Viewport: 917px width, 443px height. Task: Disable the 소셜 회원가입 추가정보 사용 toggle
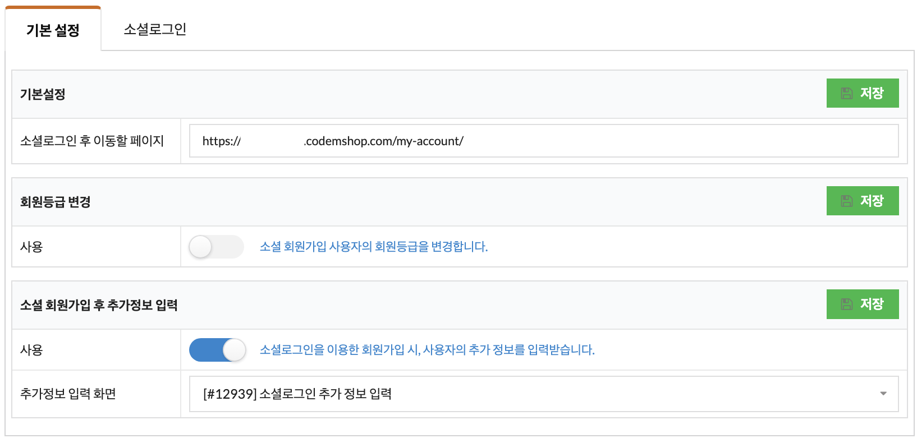coord(217,350)
